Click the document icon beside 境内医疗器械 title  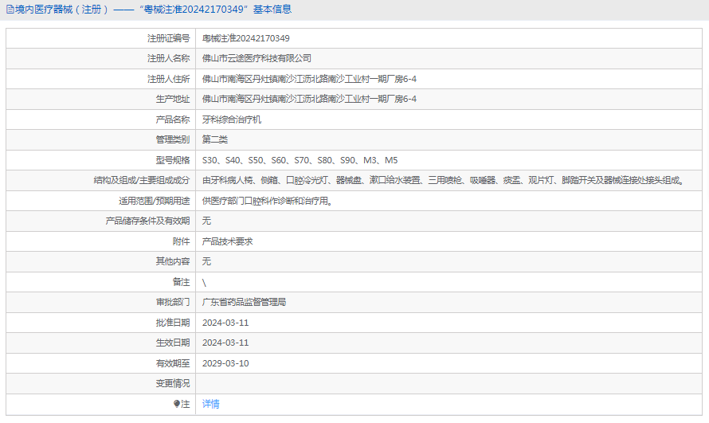pos(10,9)
